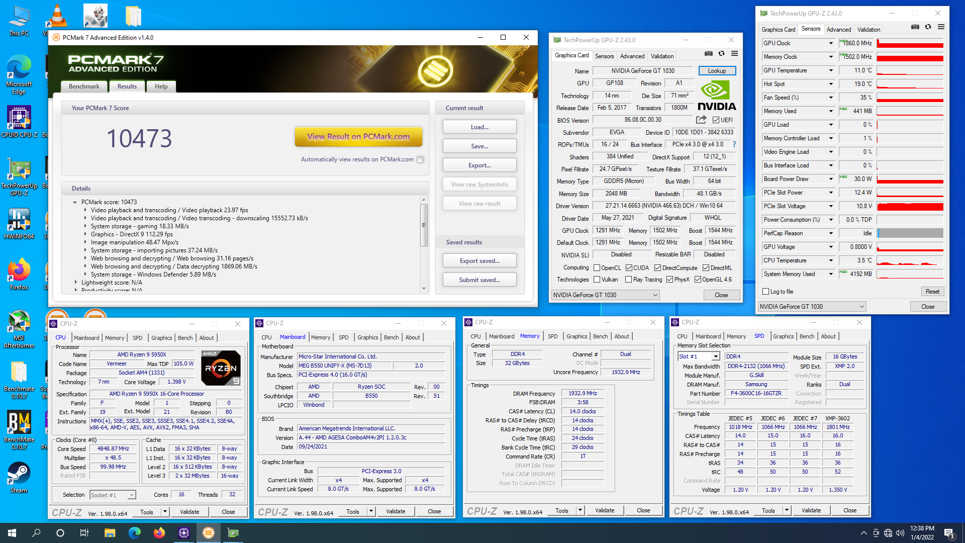Click the Part Number field F4-3600C16-16GTZR
This screenshot has height=543, width=965.
coord(756,394)
